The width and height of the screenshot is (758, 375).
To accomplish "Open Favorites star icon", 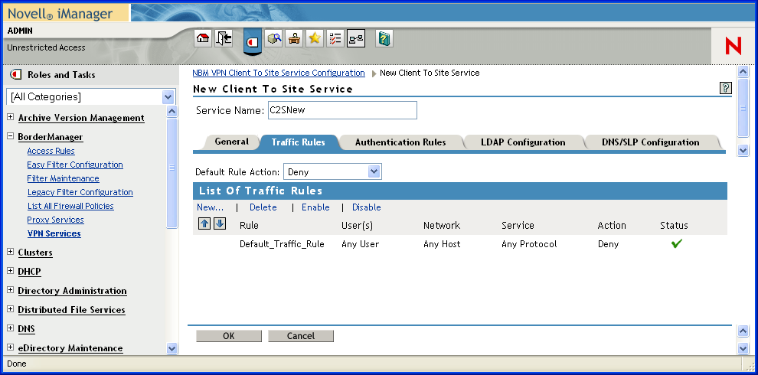I will pos(315,39).
